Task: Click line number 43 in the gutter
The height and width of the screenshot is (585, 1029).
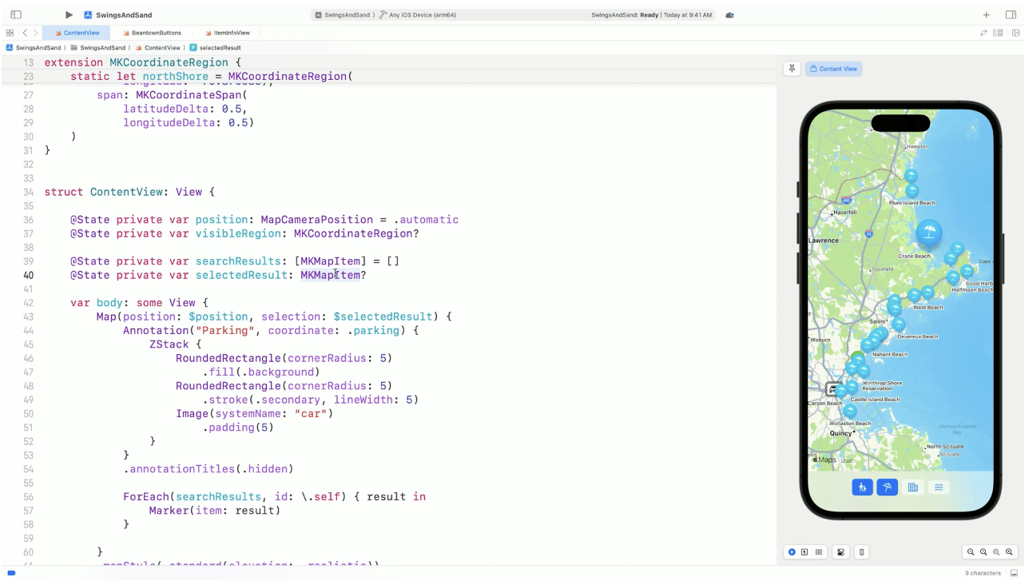Action: tap(28, 316)
